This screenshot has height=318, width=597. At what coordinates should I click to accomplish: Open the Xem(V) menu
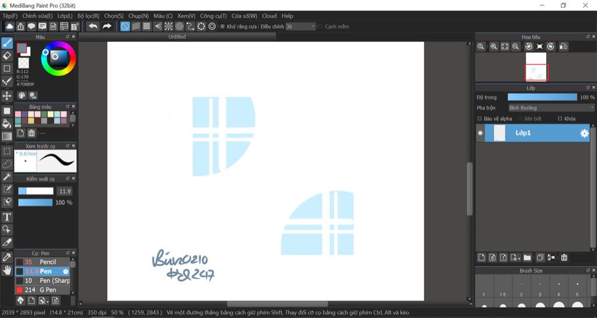186,16
